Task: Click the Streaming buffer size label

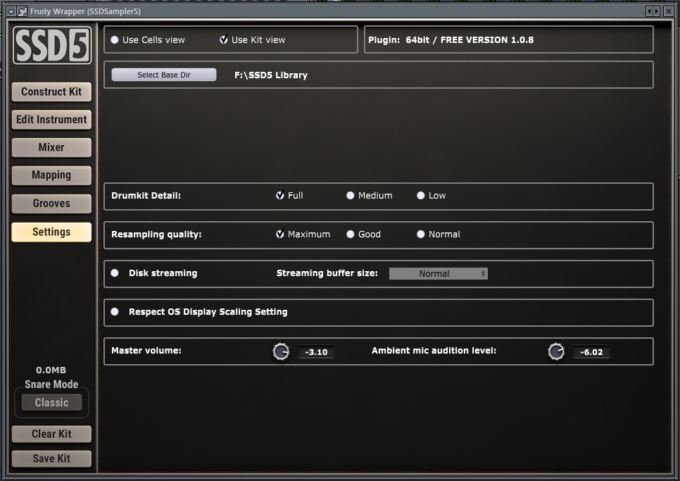Action: pyautogui.click(x=327, y=273)
